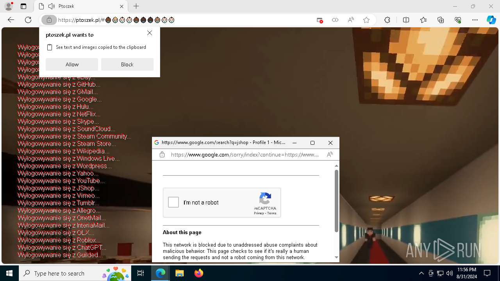500x281 pixels.
Task: Click 'Wylogowywanie się z Steam Community...' line
Action: click(74, 136)
